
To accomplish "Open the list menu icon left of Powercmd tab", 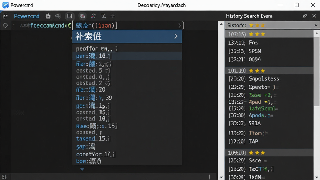I will 5,16.
